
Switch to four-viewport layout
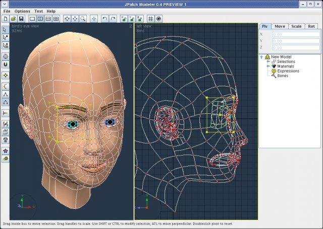57,19
